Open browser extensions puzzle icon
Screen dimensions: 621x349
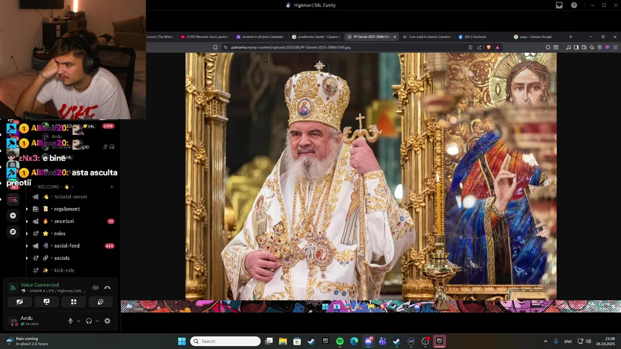click(x=548, y=48)
